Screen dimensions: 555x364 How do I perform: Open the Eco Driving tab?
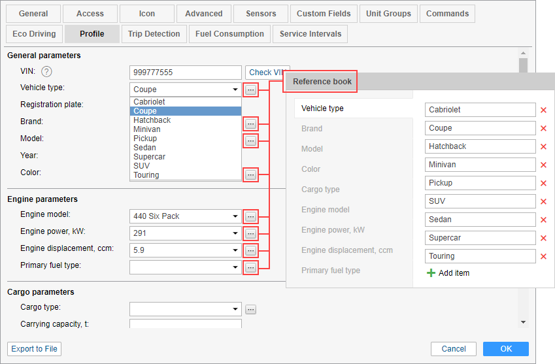click(35, 34)
